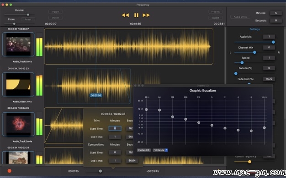Click the Audio Mix value field
The width and height of the screenshot is (286, 178).
click(269, 37)
